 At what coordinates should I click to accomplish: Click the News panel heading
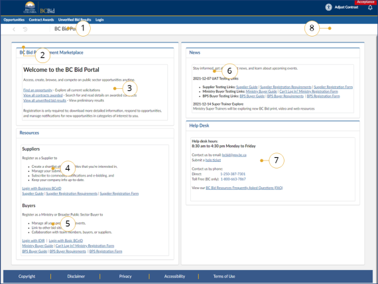pyautogui.click(x=194, y=52)
